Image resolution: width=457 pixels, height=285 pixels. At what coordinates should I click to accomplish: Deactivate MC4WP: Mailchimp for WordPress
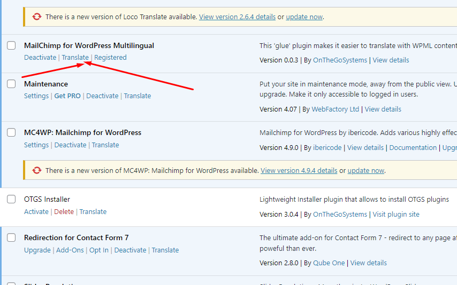click(70, 145)
